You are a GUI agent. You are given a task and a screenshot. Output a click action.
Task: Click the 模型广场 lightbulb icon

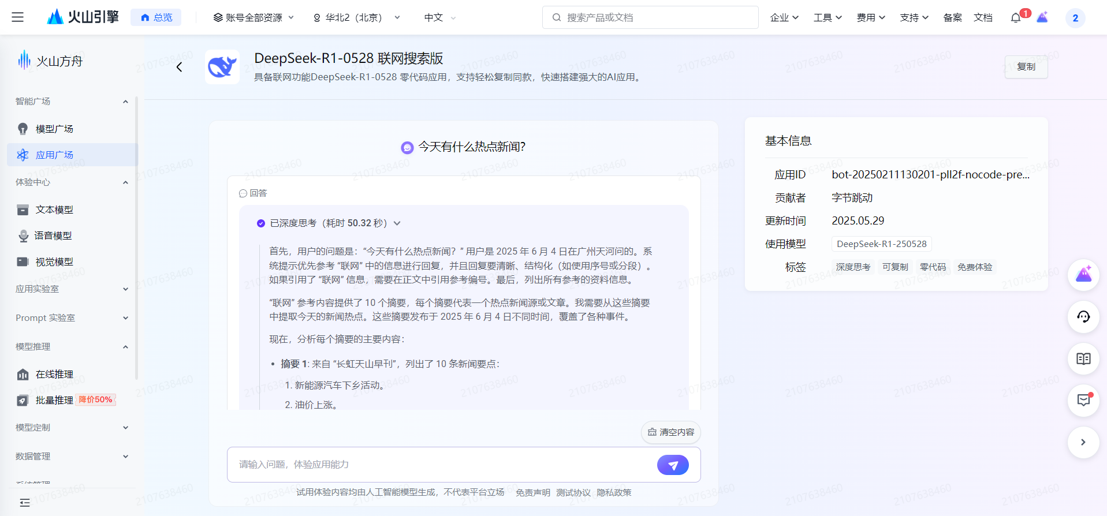(x=23, y=129)
